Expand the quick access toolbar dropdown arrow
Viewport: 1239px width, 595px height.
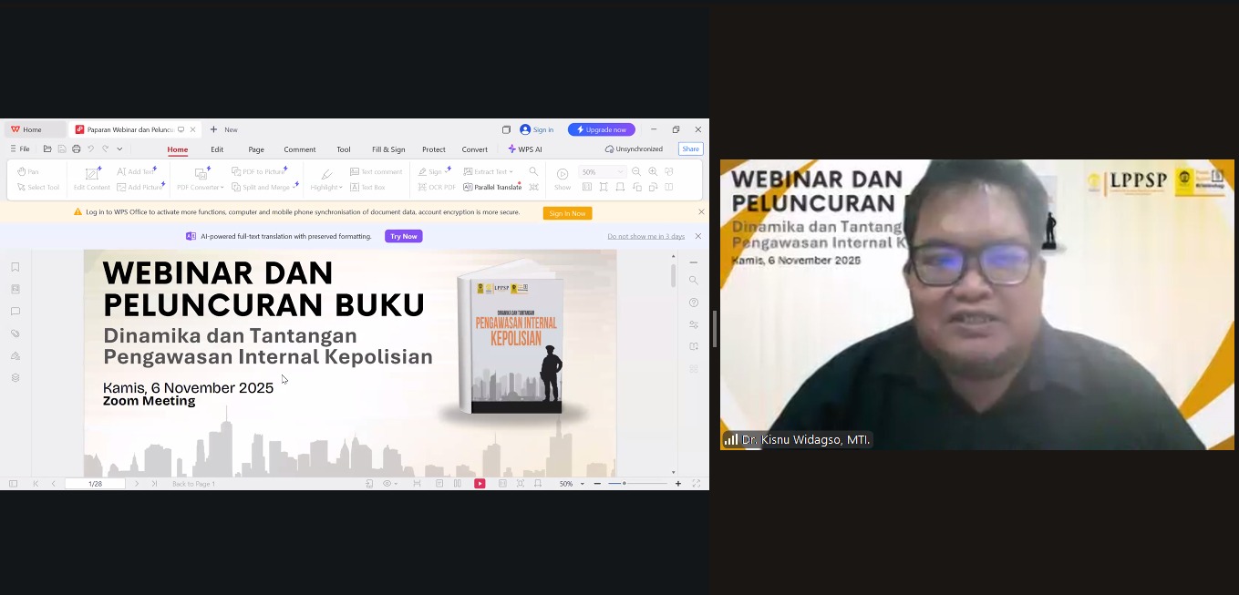click(x=119, y=149)
